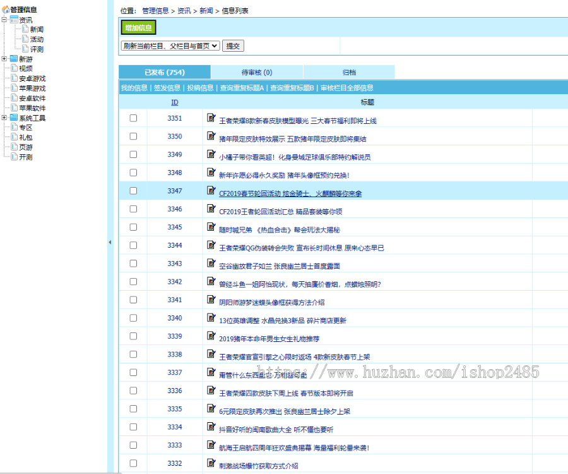
Task: Open the 刷新当前栏目、父栏目与首页 dropdown
Action: click(170, 46)
